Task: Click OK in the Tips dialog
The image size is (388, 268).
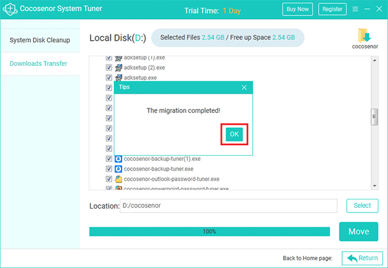Action: pyautogui.click(x=234, y=134)
